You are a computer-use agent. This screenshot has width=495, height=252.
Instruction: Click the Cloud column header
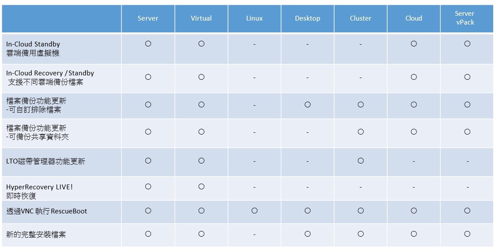(413, 18)
